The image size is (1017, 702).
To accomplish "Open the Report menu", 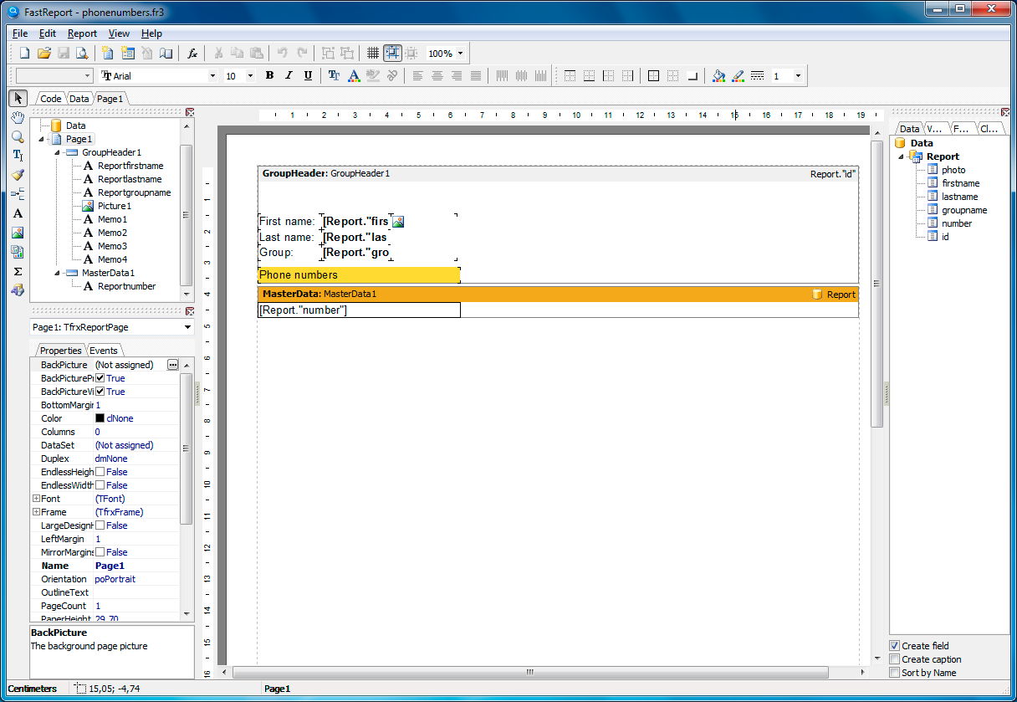I will pos(82,33).
